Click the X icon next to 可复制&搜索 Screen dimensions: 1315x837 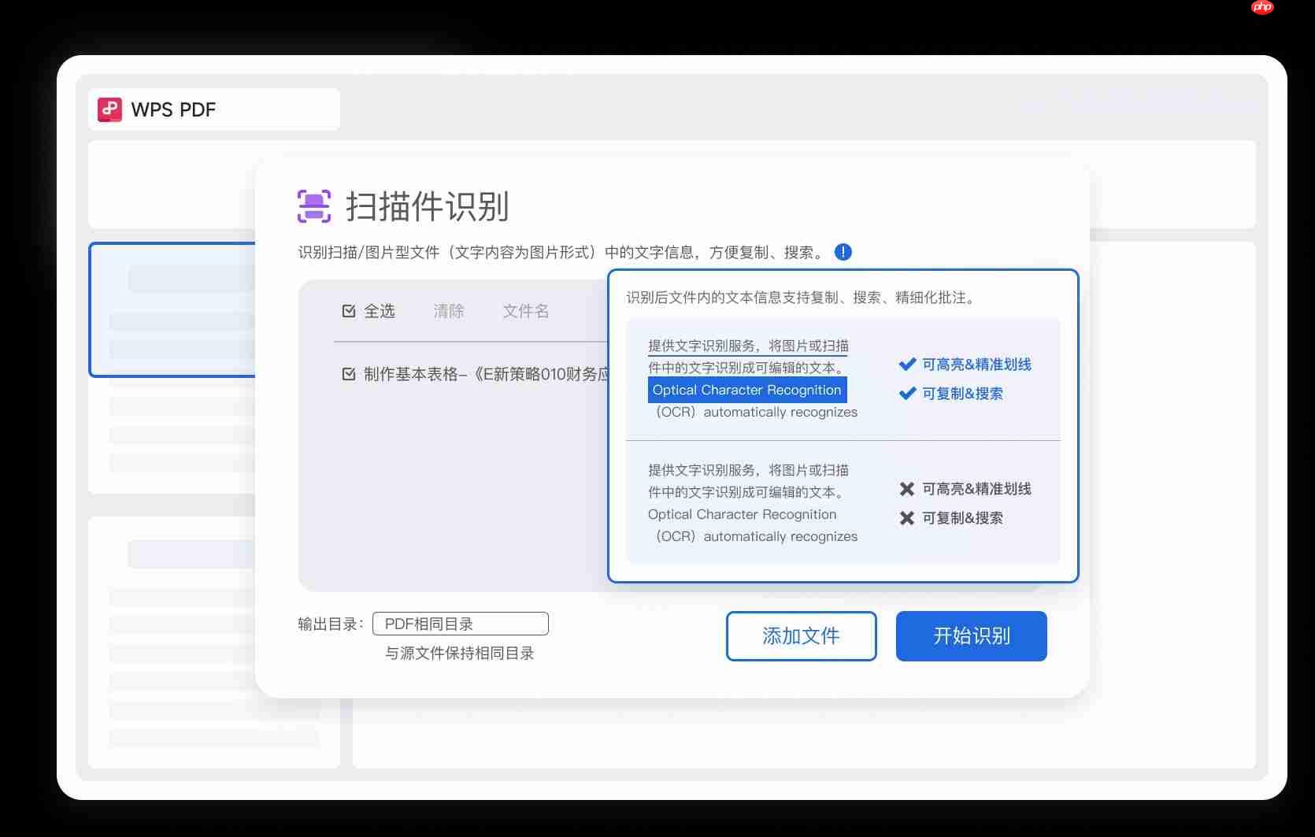(906, 517)
